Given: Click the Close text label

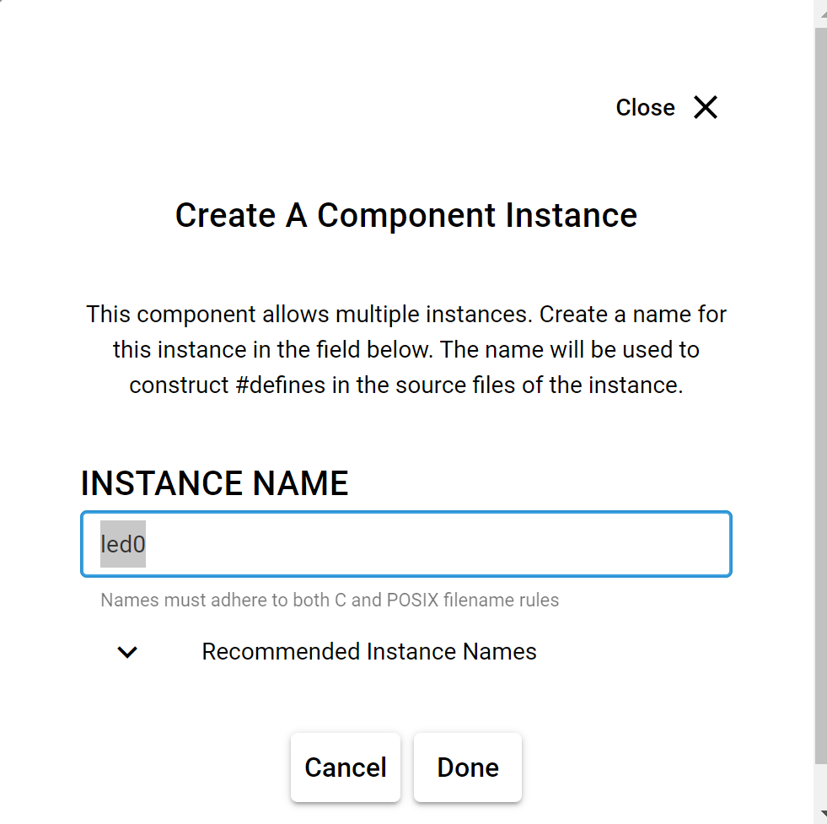Looking at the screenshot, I should pyautogui.click(x=645, y=108).
